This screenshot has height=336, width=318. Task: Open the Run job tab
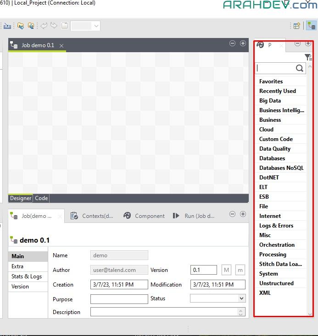click(194, 216)
